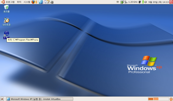Open the calendar from the date clock
This screenshot has height=101, width=173.
[x=158, y=2]
